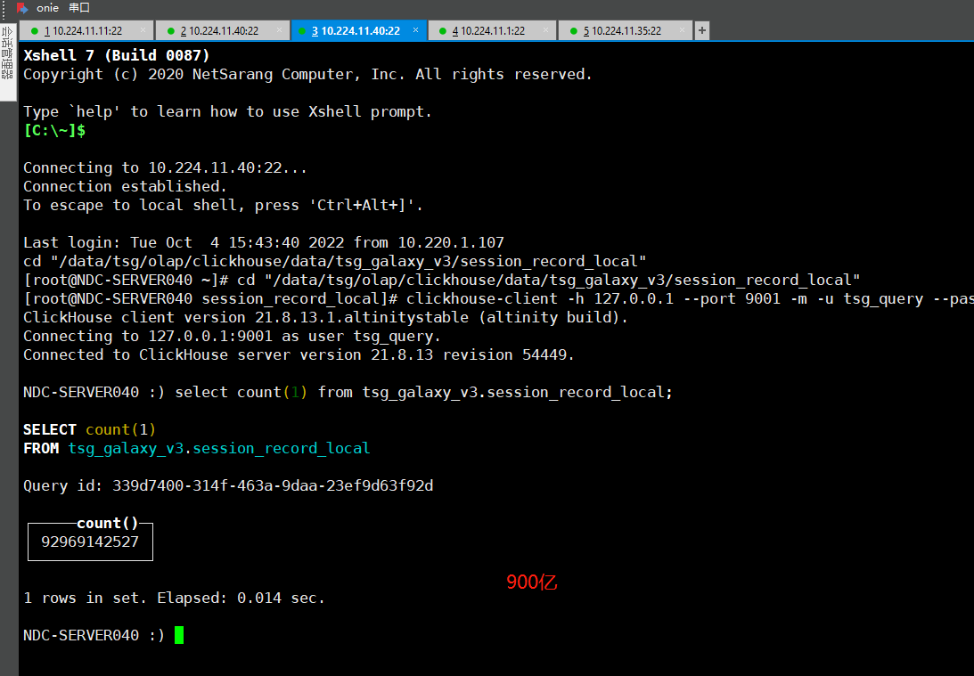The height and width of the screenshot is (676, 974).
Task: Click the count result 92969142527
Action: [x=90, y=542]
